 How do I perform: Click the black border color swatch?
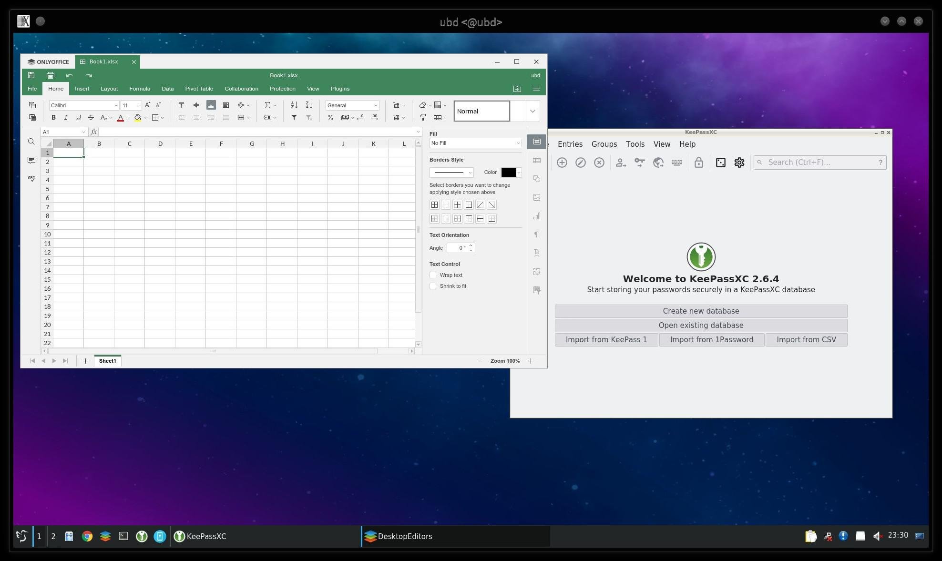point(508,173)
